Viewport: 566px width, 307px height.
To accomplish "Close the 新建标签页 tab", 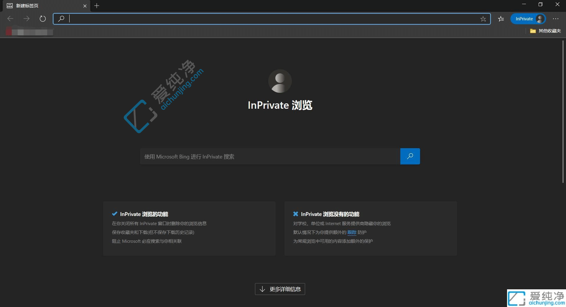I will [85, 6].
